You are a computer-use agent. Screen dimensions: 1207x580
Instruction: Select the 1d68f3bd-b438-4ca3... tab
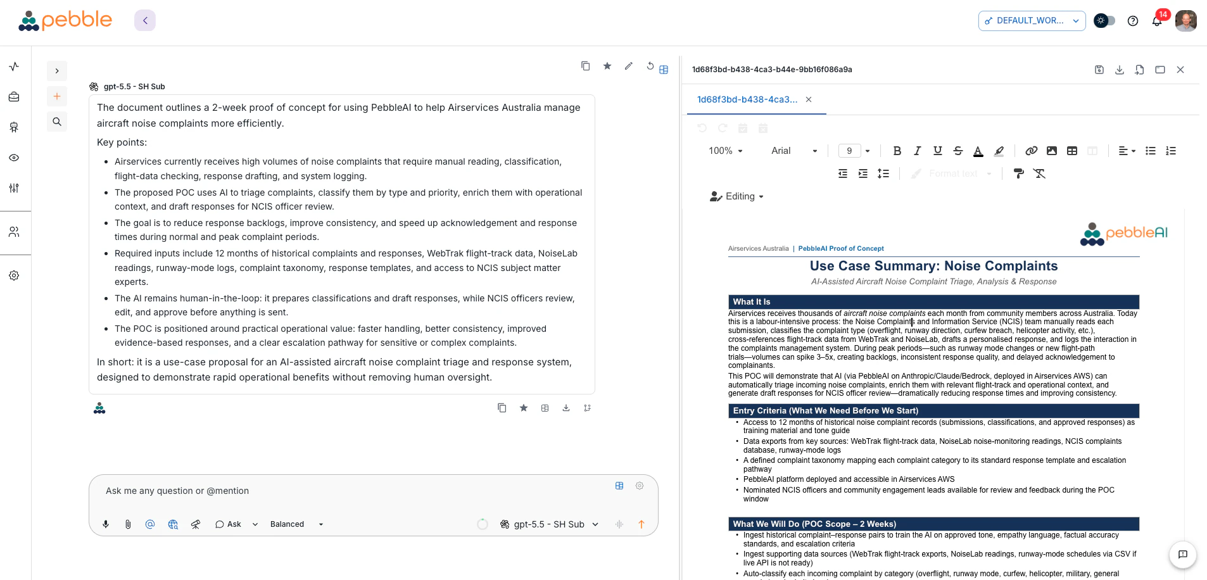[747, 99]
